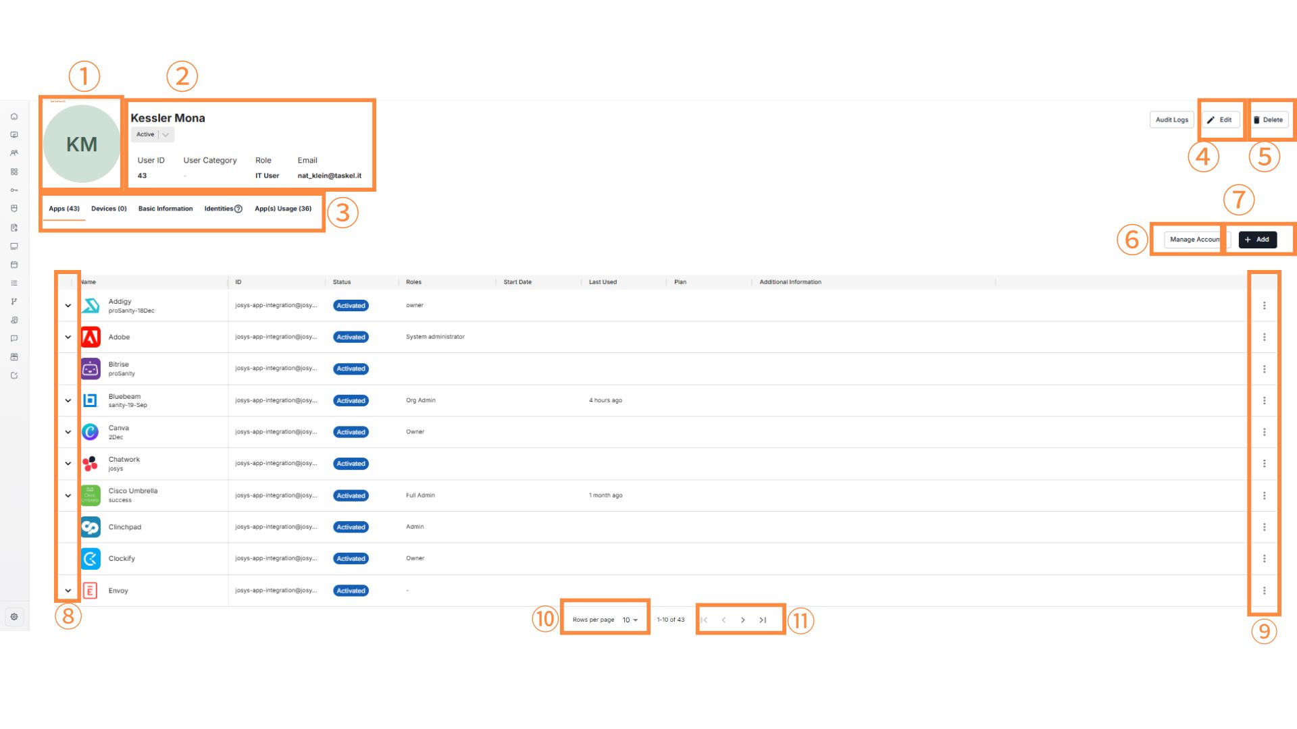1297x729 pixels.
Task: Click help icon beside Identities tab
Action: pos(238,209)
